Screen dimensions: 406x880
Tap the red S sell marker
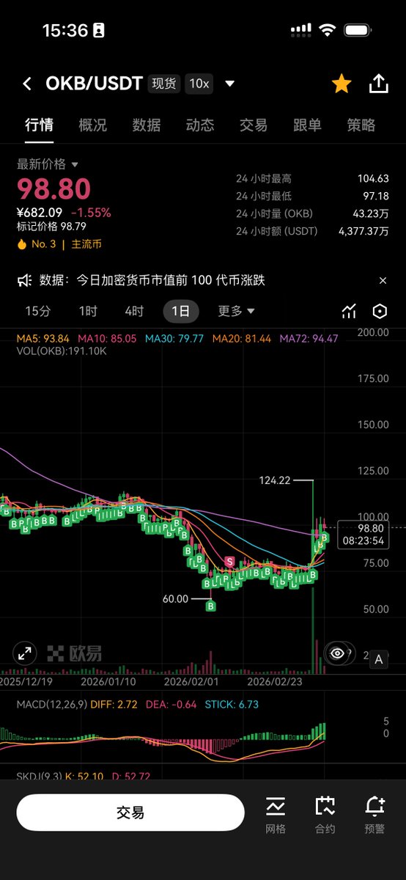(x=229, y=562)
